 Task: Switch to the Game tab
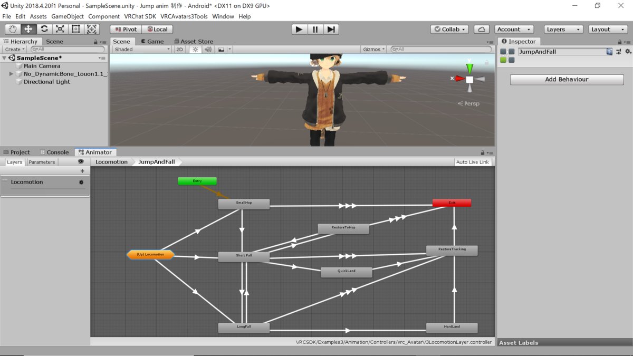[x=152, y=41]
